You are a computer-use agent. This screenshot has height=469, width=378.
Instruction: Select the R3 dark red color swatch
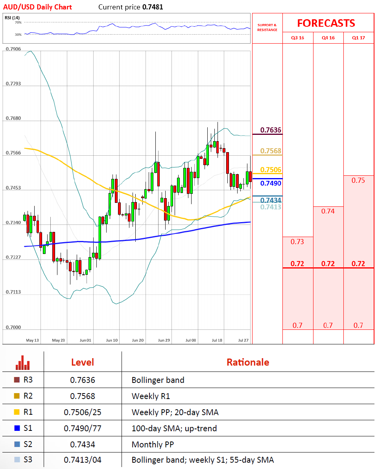click(x=17, y=380)
